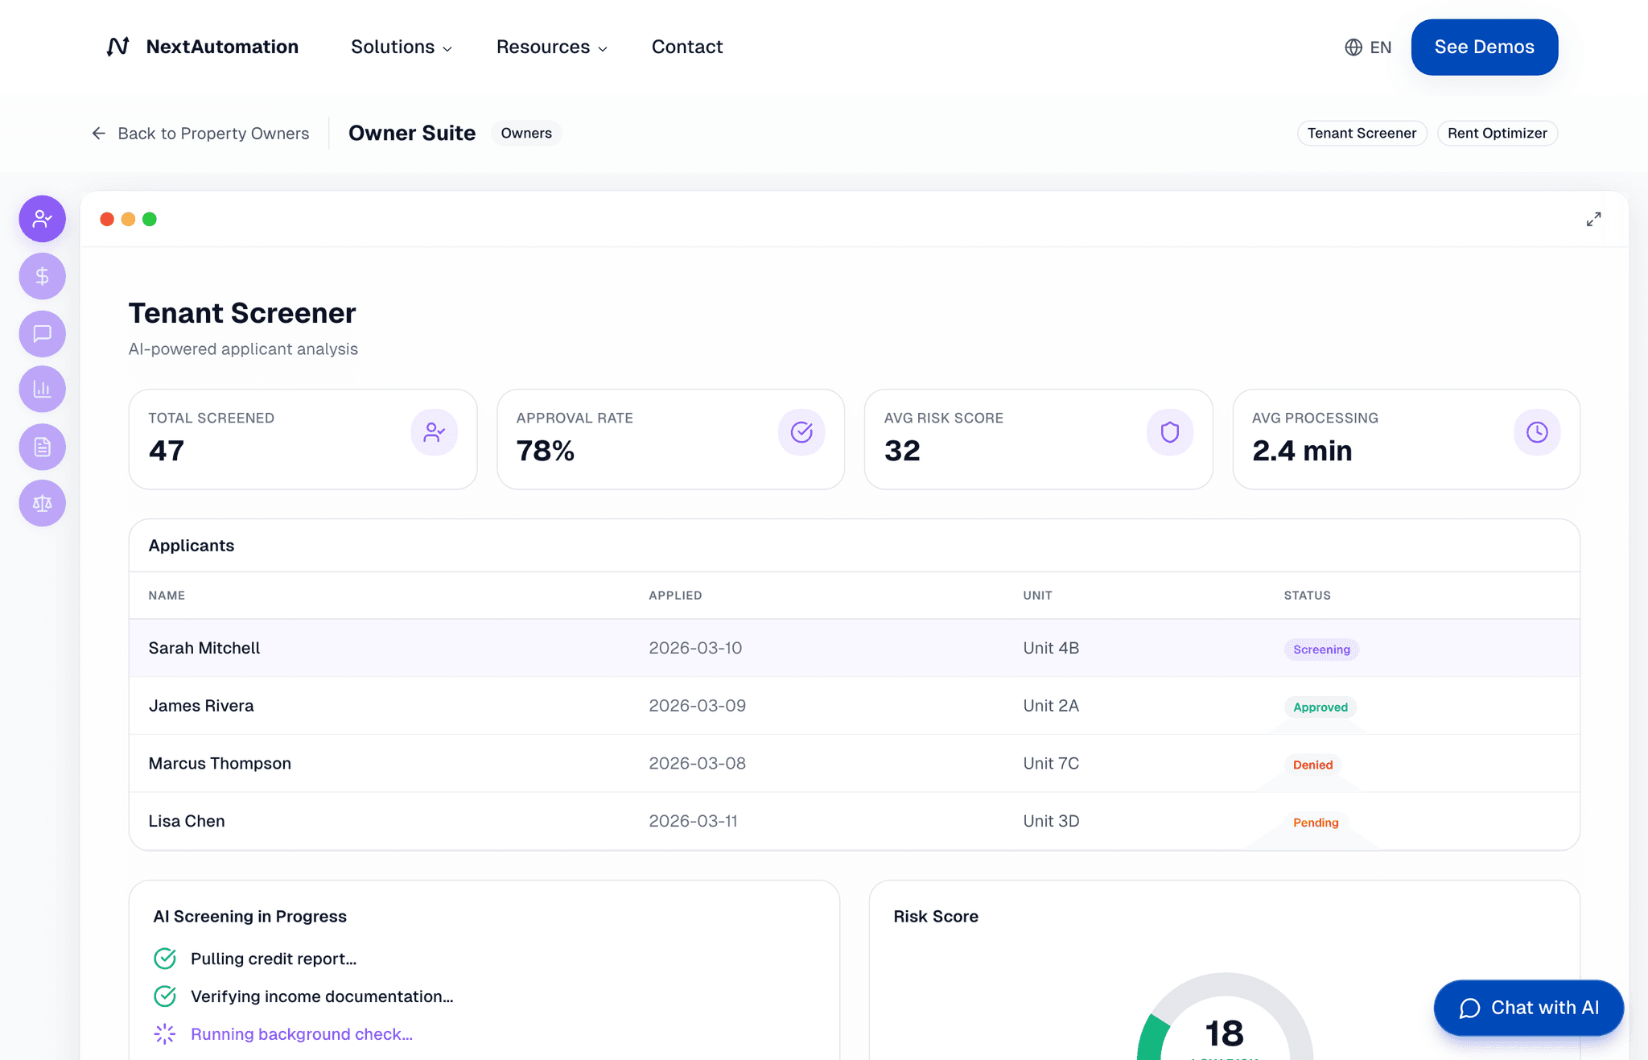The height and width of the screenshot is (1060, 1648).
Task: Switch to the Rent Optimizer tab
Action: (1497, 134)
